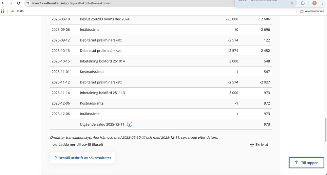The image size is (327, 175).
Task: Click help icon beside Utgående saldo
Action: [x=129, y=124]
